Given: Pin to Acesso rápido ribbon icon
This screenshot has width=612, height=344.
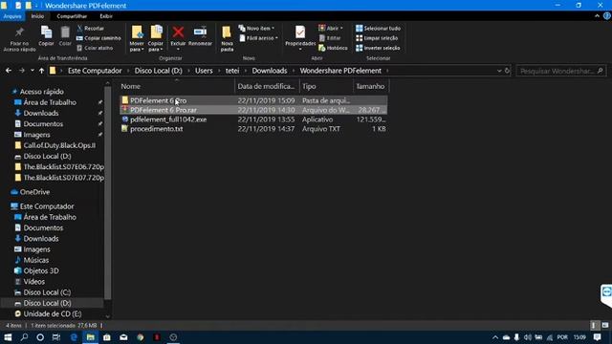Looking at the screenshot, I should pos(19,38).
